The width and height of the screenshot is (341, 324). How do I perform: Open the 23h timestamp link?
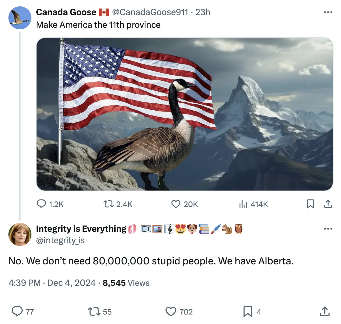tap(203, 12)
